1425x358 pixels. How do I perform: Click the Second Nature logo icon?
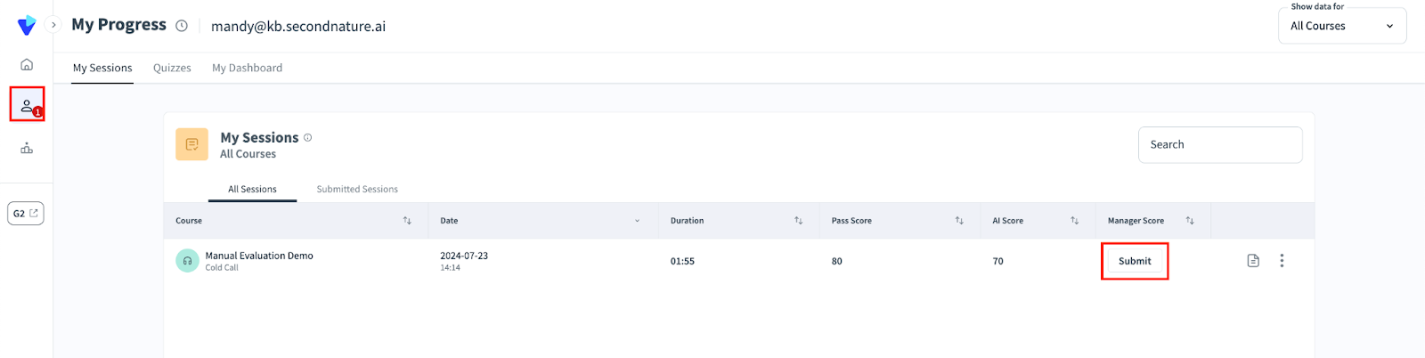[27, 26]
